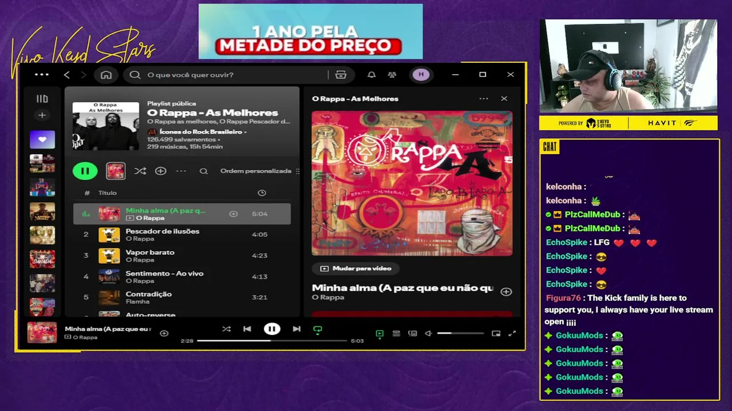Screen dimensions: 732x411
Task: Skip to the previous track
Action: pos(247,329)
